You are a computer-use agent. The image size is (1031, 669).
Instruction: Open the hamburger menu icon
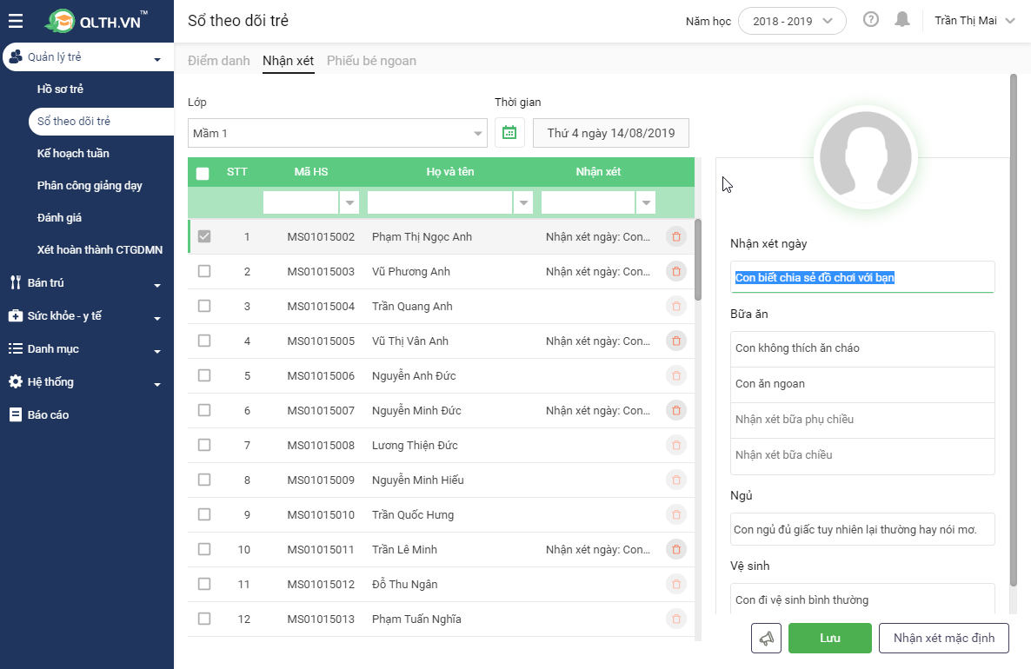tap(16, 21)
